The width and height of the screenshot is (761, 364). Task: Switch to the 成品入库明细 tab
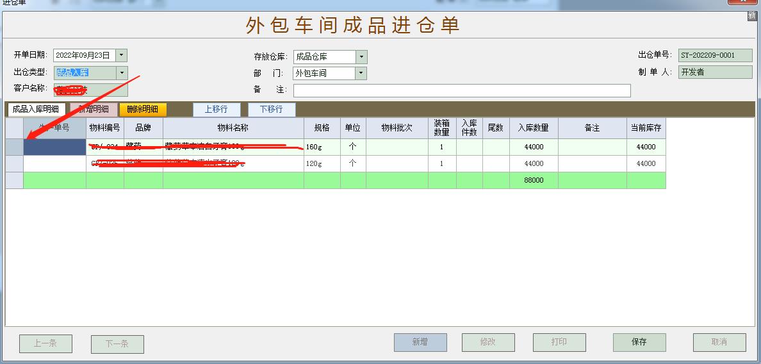coord(36,110)
